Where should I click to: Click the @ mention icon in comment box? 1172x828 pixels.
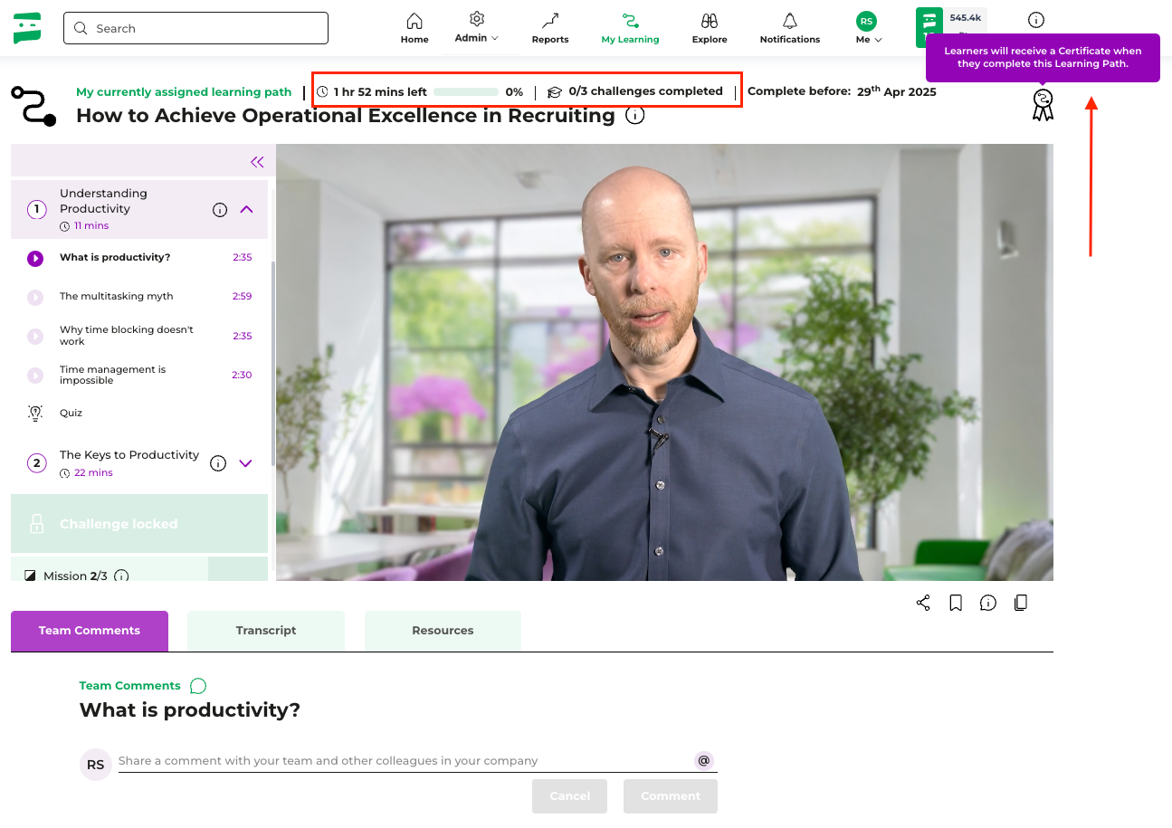coord(703,760)
